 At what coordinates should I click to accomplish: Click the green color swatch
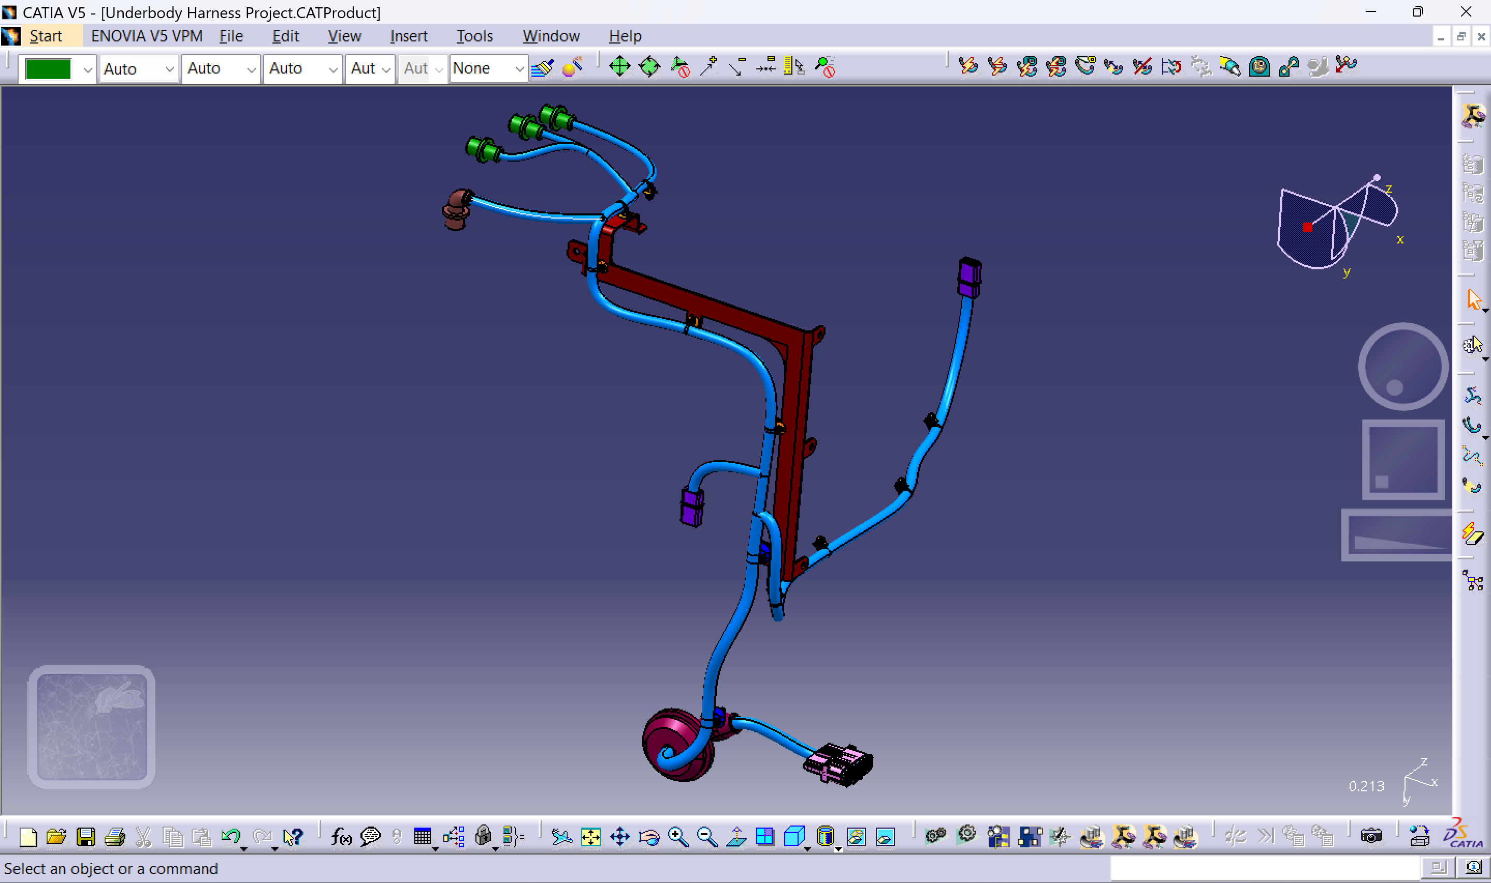point(49,69)
